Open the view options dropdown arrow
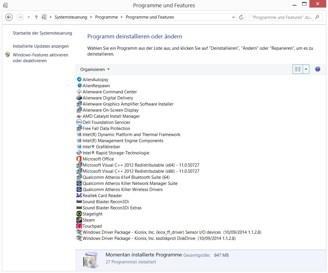The width and height of the screenshot is (328, 273). 306,69
